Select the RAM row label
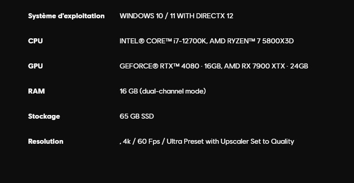354x183 pixels. point(36,91)
